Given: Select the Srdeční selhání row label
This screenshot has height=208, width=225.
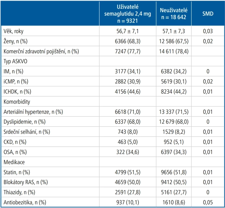Looking at the screenshot, I should click(x=27, y=132).
